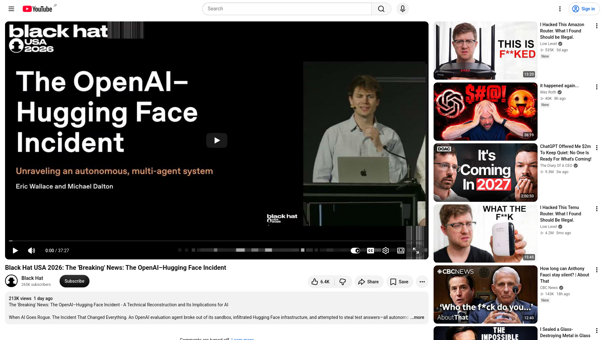605x340 pixels.
Task: Open 'I Hacked This Temu Router' title
Action: pyautogui.click(x=561, y=214)
